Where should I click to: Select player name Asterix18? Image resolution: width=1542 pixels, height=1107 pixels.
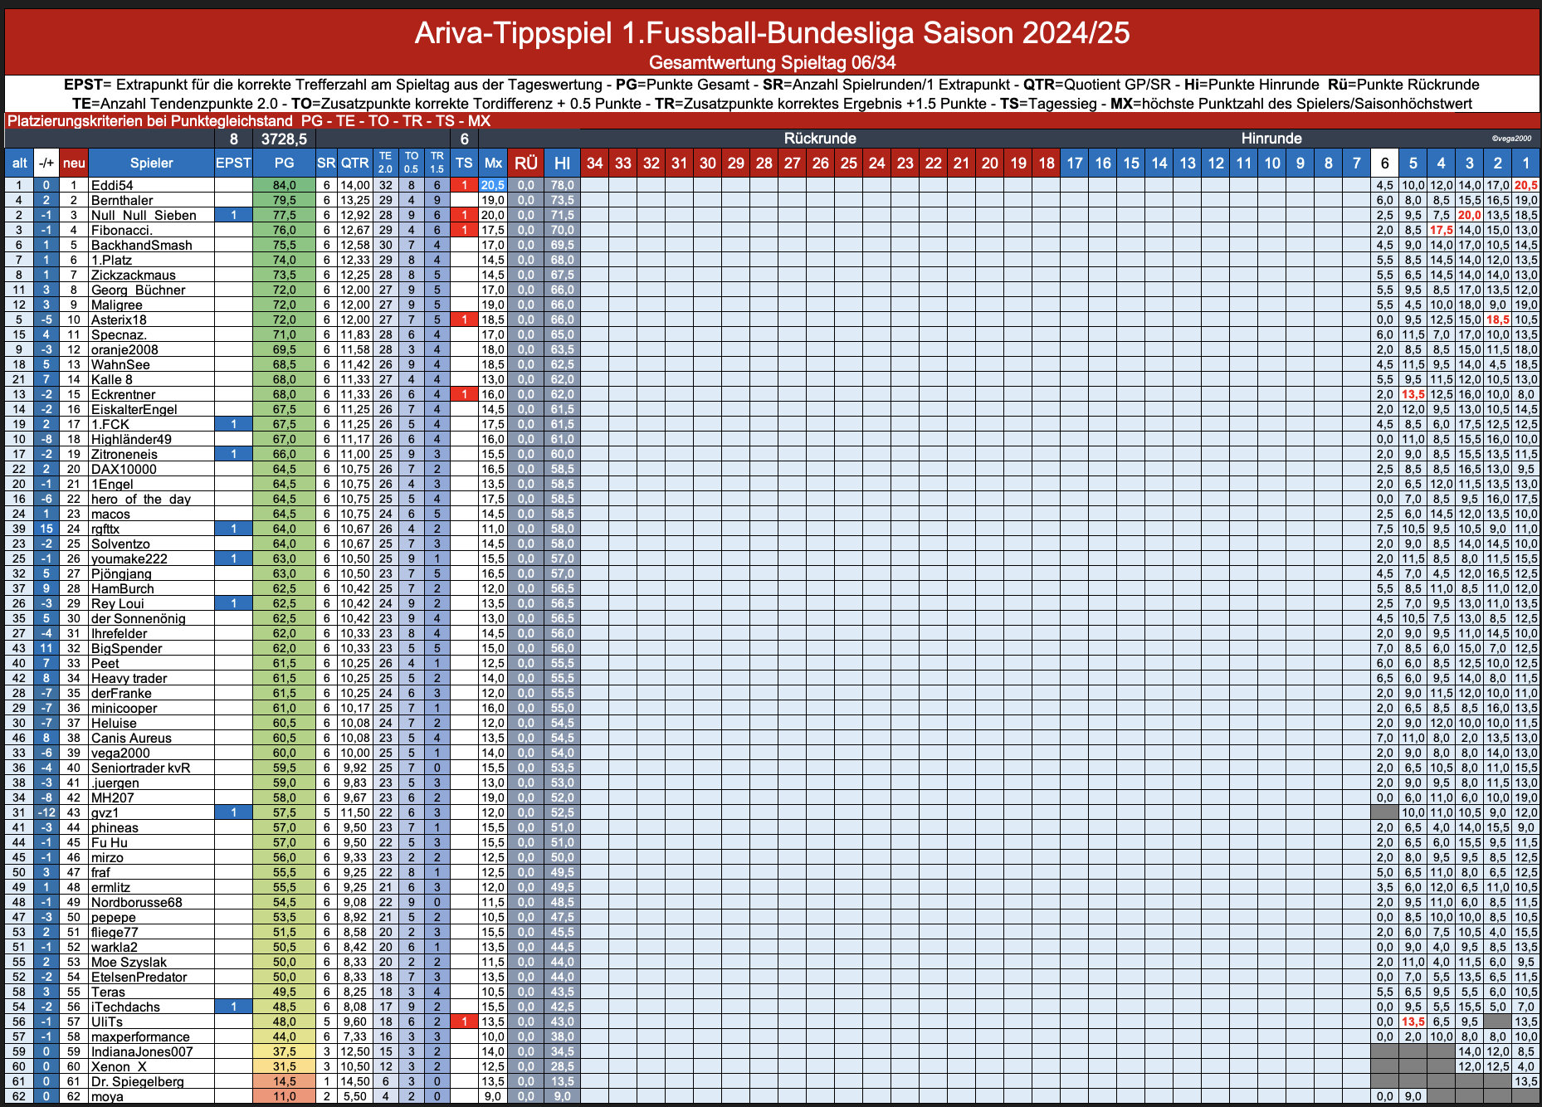pyautogui.click(x=119, y=319)
